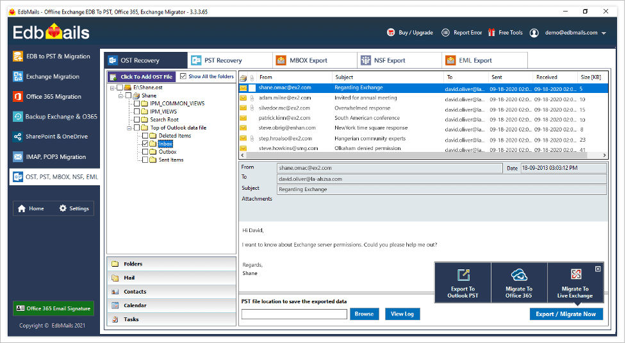The image size is (626, 343).
Task: Click the Mail panel icon
Action: click(x=115, y=278)
